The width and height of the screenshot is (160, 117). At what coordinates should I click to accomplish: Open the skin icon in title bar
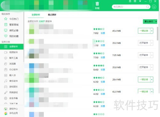tap(135, 1)
